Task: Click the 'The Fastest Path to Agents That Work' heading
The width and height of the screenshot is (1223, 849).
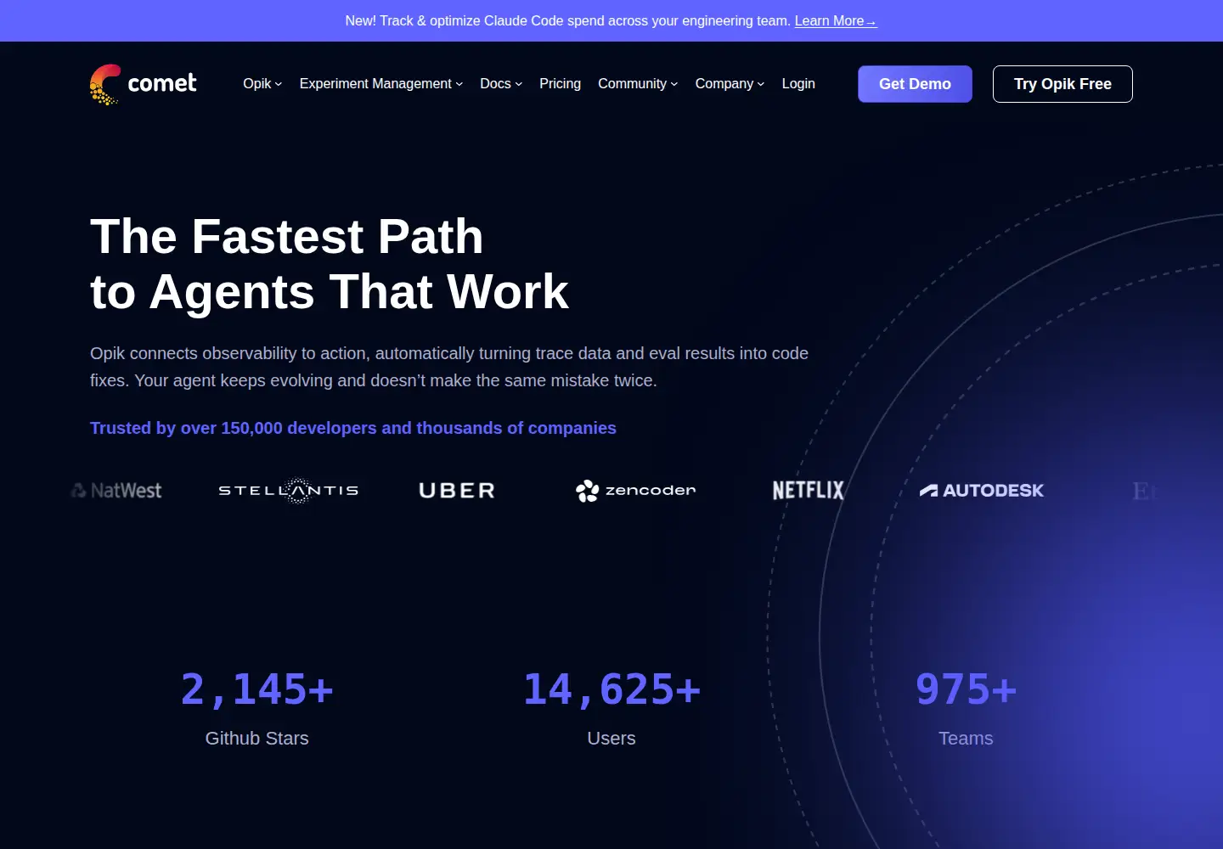Action: point(330,264)
